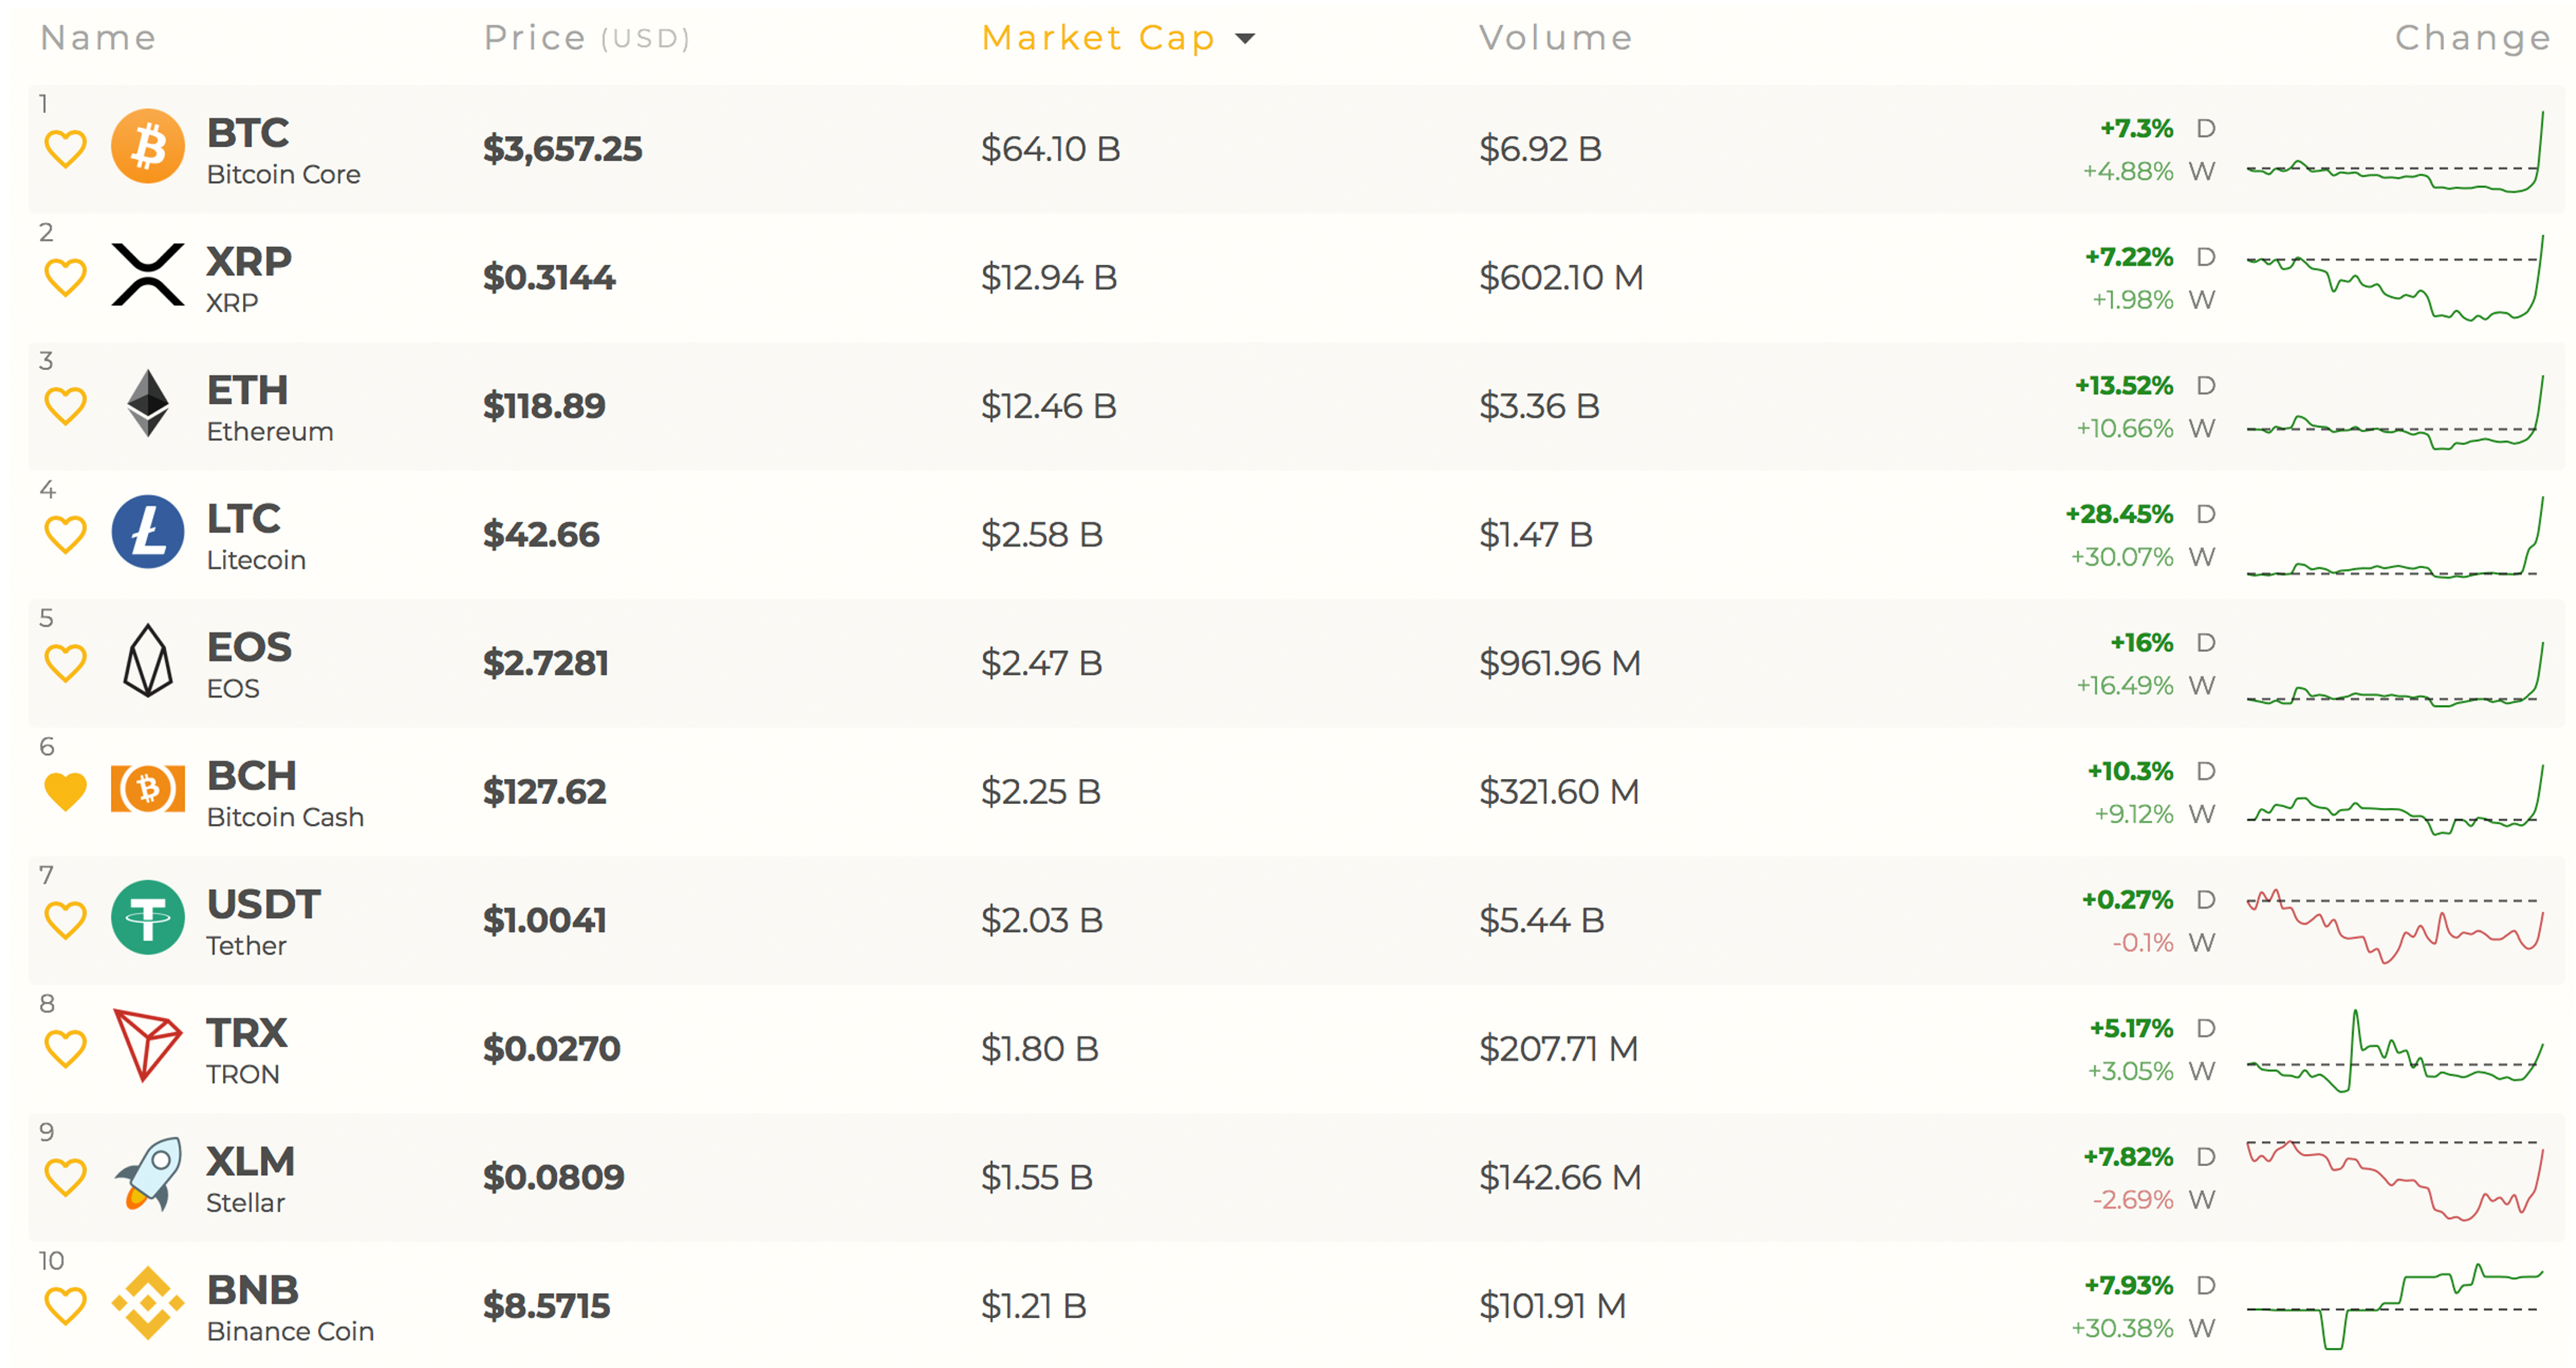Click the XRP logo icon
Image resolution: width=2576 pixels, height=1368 pixels.
pyautogui.click(x=147, y=275)
